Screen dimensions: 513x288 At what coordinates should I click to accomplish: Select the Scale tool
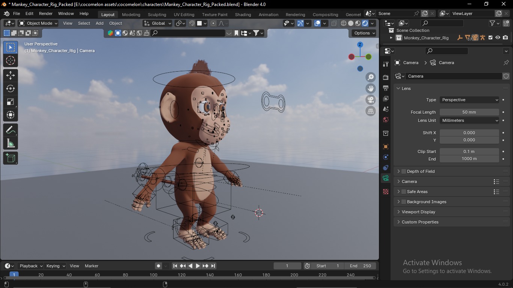pyautogui.click(x=11, y=102)
